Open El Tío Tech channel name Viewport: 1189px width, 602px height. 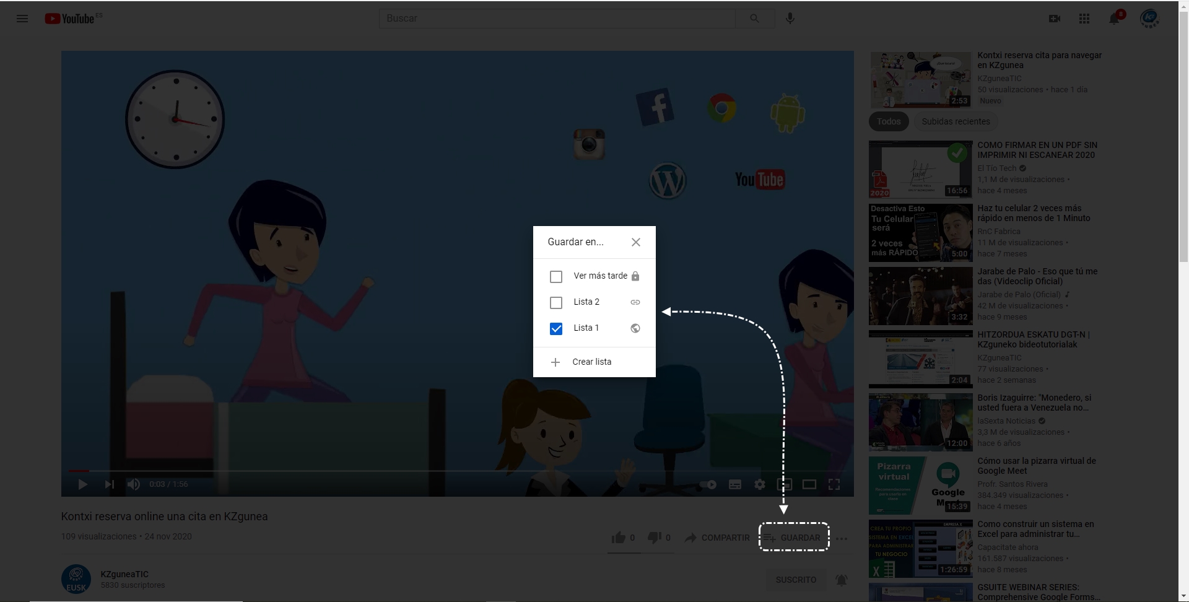click(997, 168)
